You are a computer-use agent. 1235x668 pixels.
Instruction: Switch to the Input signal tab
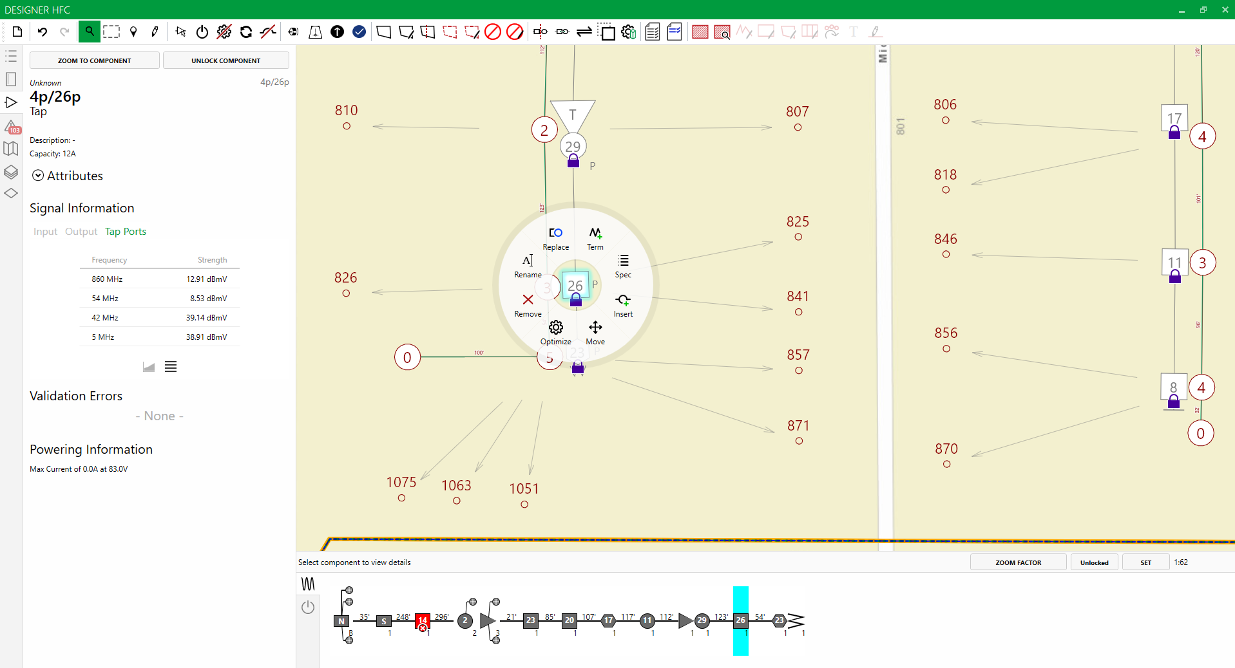click(45, 232)
